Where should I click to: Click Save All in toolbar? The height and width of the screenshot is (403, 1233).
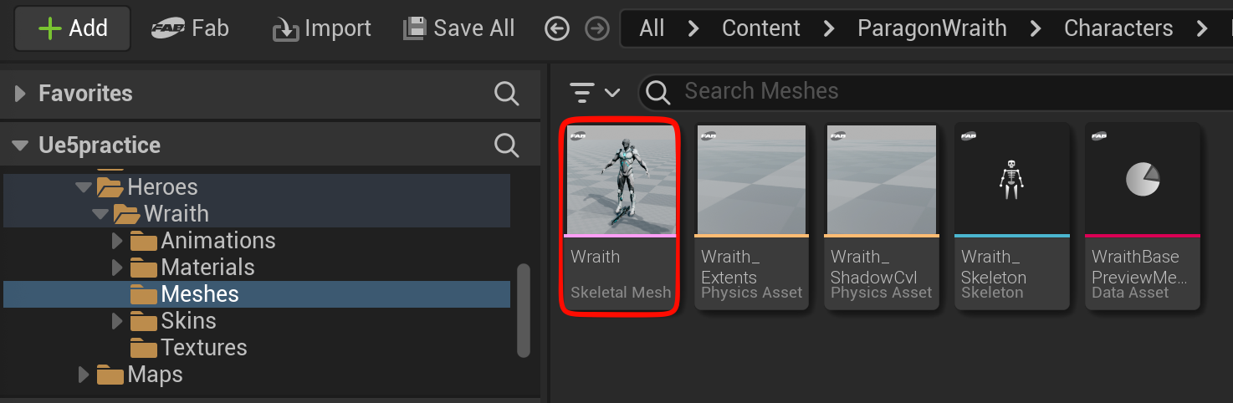click(458, 28)
